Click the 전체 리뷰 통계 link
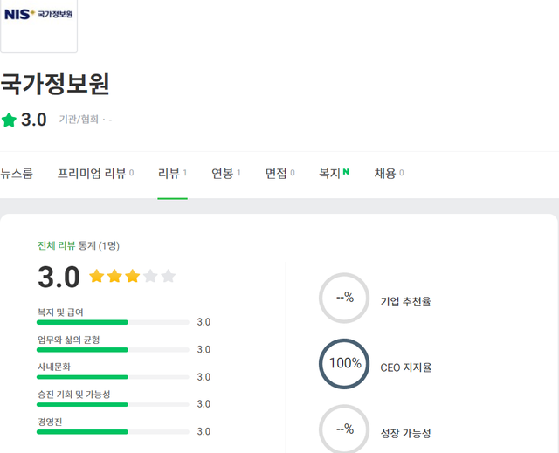The height and width of the screenshot is (453, 559). tap(57, 245)
